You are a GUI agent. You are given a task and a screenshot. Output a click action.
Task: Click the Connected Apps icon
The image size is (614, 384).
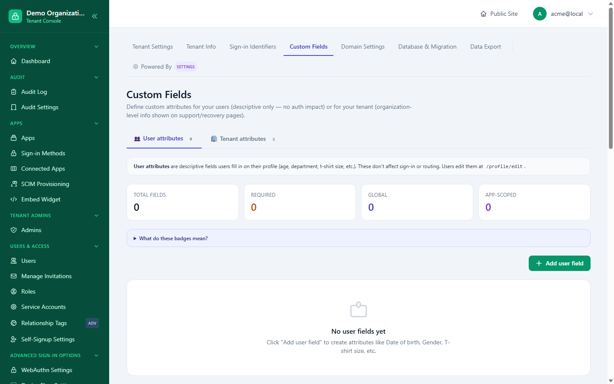tap(14, 169)
